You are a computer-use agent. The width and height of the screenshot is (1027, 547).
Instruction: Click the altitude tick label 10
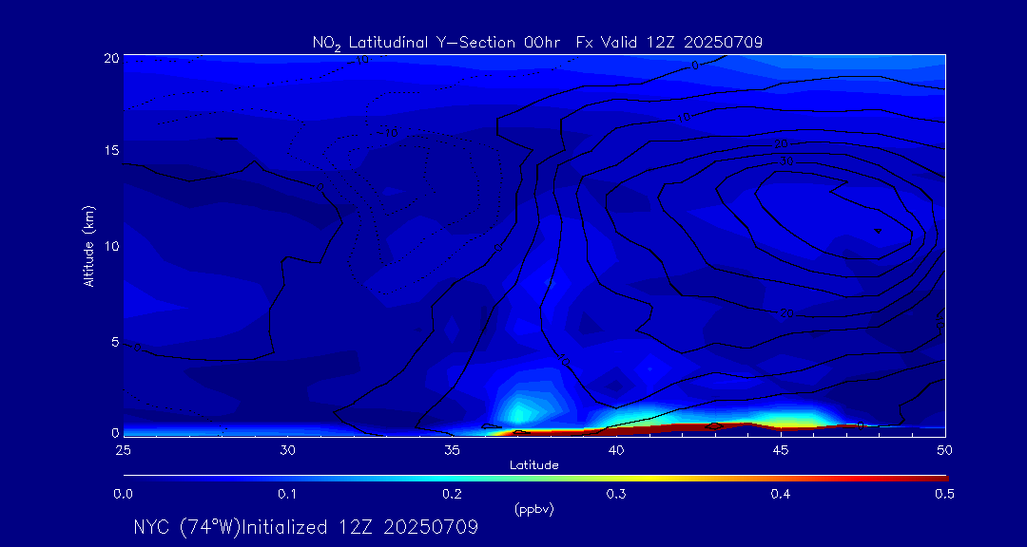pyautogui.click(x=111, y=246)
